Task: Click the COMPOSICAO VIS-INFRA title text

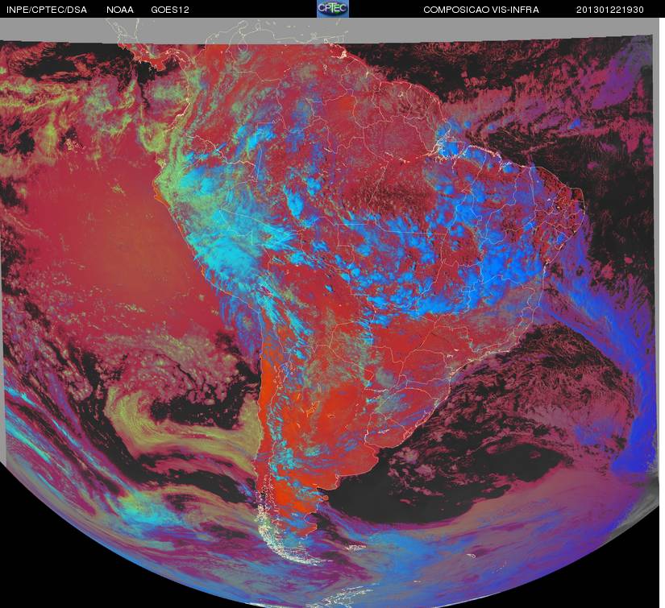Action: 481,10
